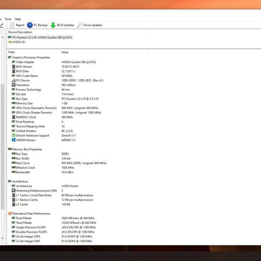
Task: Click the Transistors icon
Action: [x=14, y=85]
